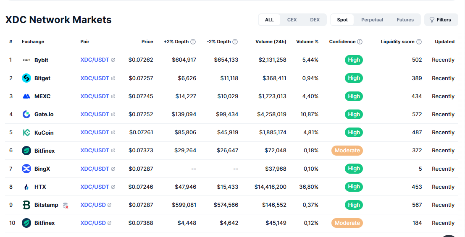465x237 pixels.
Task: Sort by the Exchange column header
Action: point(33,42)
